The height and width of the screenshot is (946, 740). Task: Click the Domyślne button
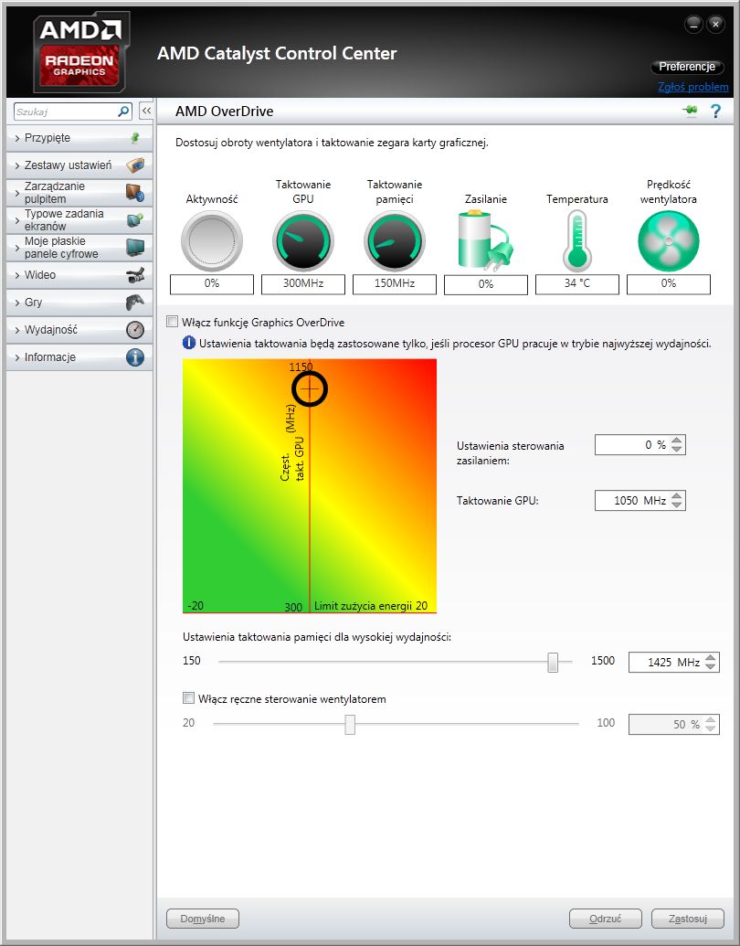pos(203,919)
